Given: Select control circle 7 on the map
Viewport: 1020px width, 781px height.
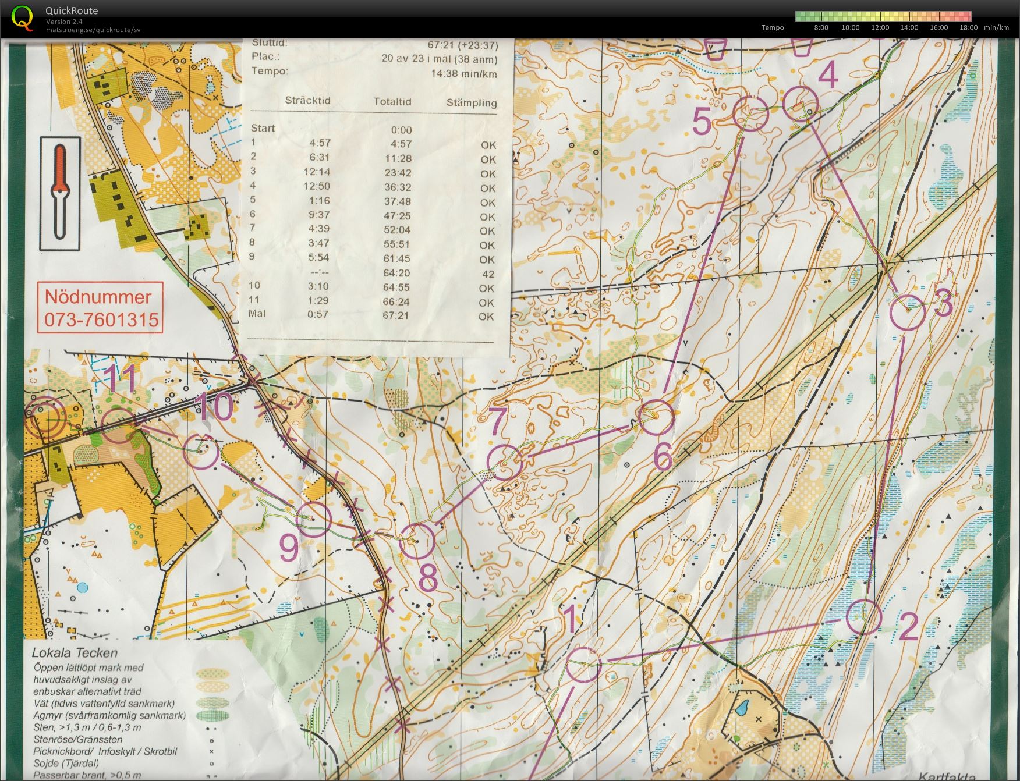Looking at the screenshot, I should point(505,461).
